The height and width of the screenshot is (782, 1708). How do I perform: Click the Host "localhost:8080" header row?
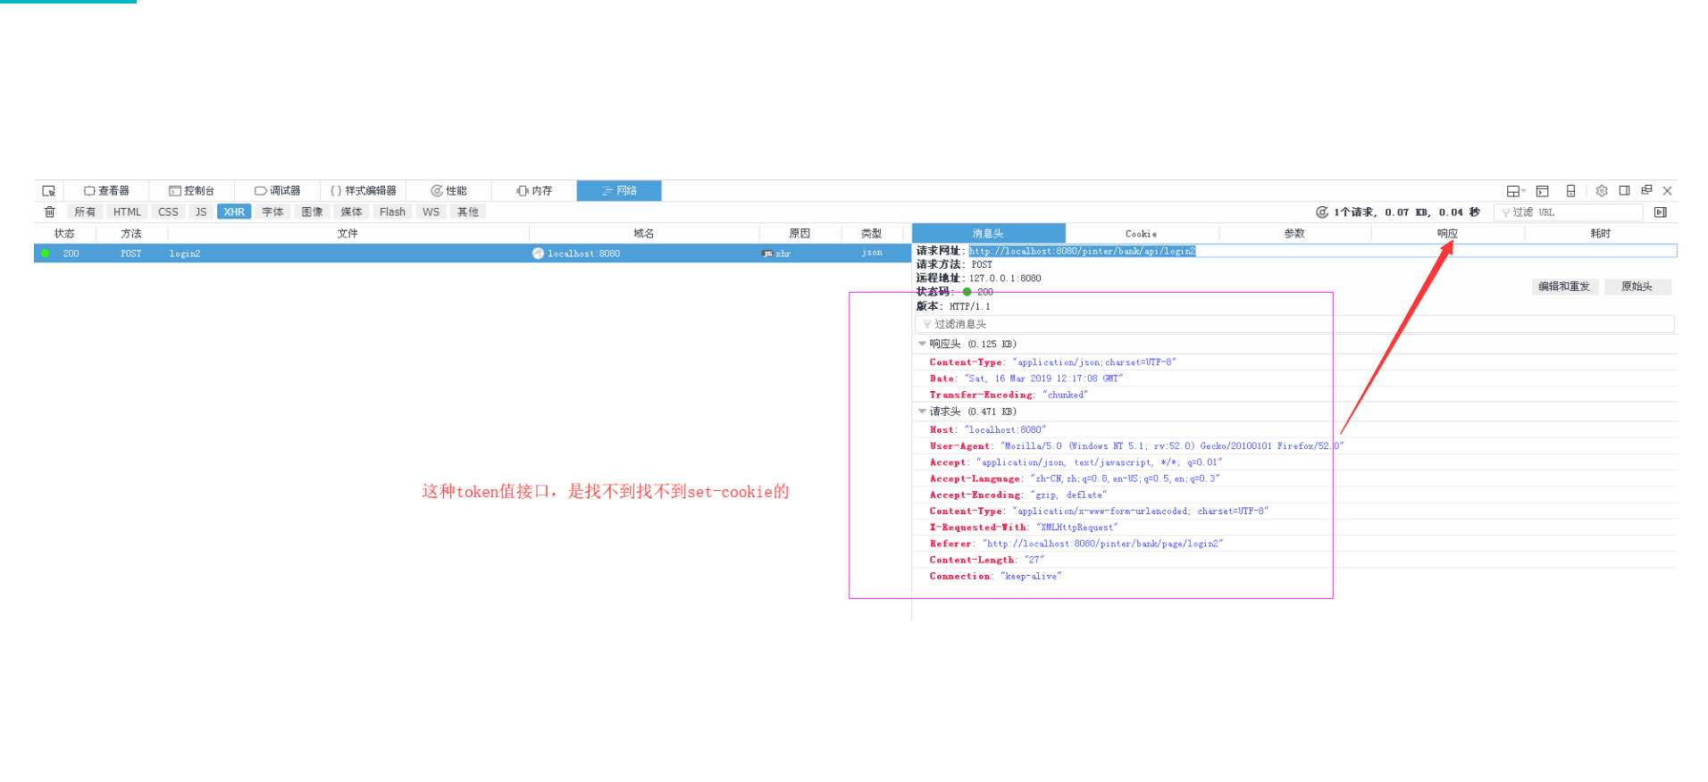click(1294, 430)
